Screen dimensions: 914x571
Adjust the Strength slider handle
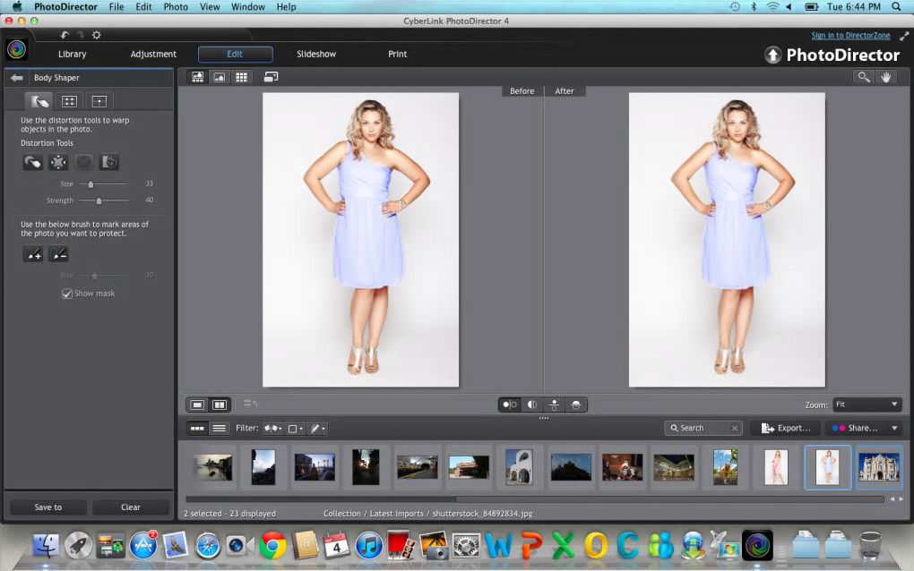[99, 200]
